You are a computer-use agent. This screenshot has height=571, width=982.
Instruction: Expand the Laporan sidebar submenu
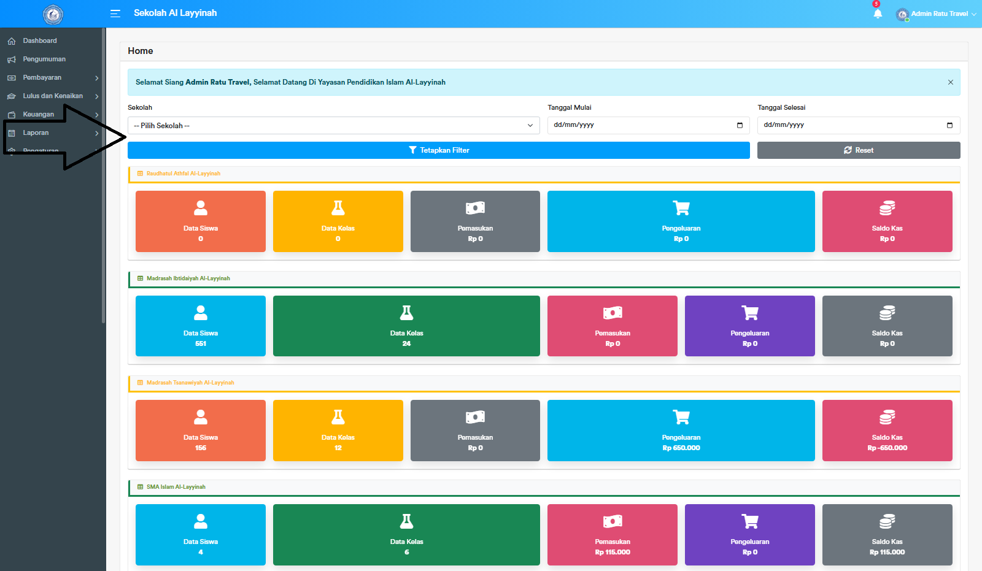coord(36,132)
